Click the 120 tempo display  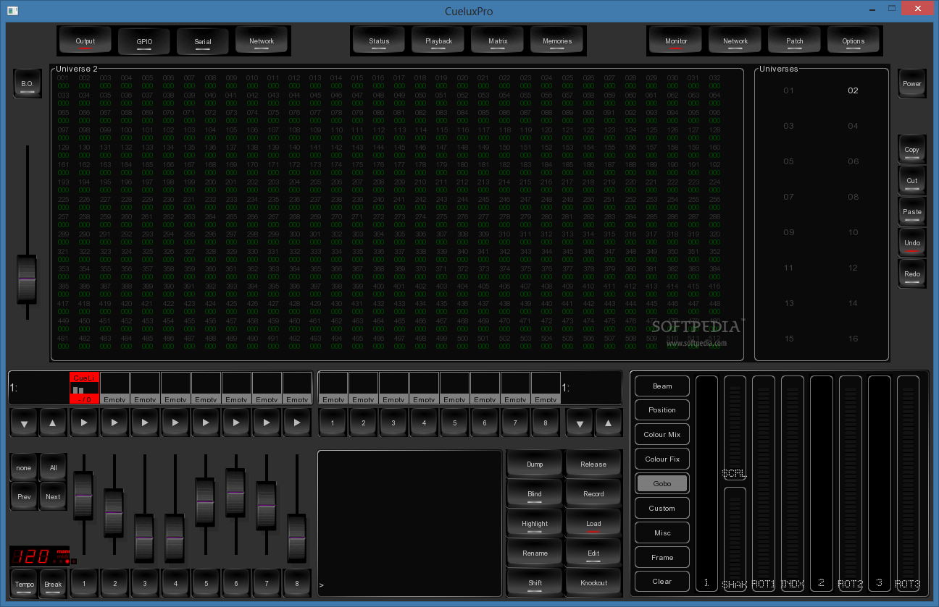click(x=40, y=556)
